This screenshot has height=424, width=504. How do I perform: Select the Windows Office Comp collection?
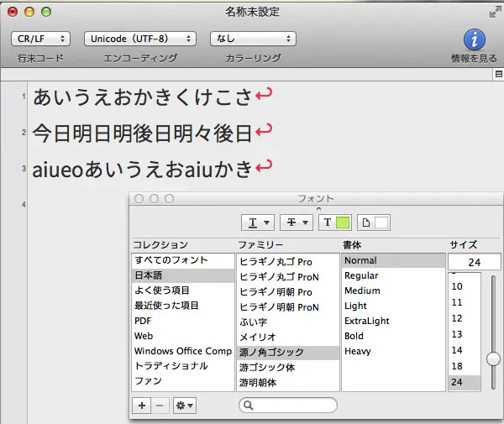pos(183,351)
